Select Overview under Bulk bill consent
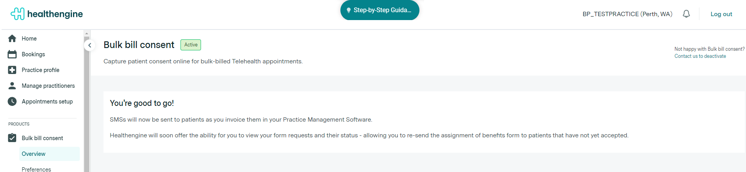 [x=34, y=154]
